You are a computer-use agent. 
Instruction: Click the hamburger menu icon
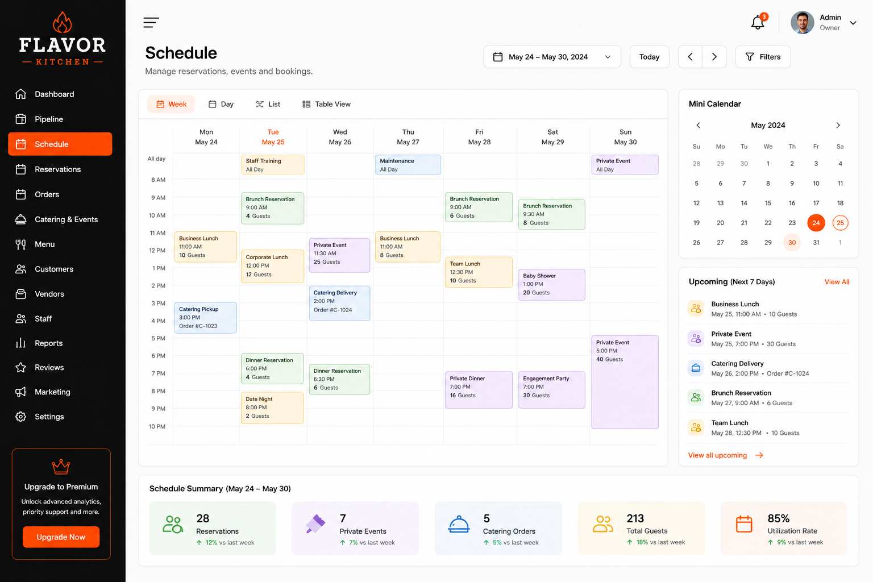151,23
